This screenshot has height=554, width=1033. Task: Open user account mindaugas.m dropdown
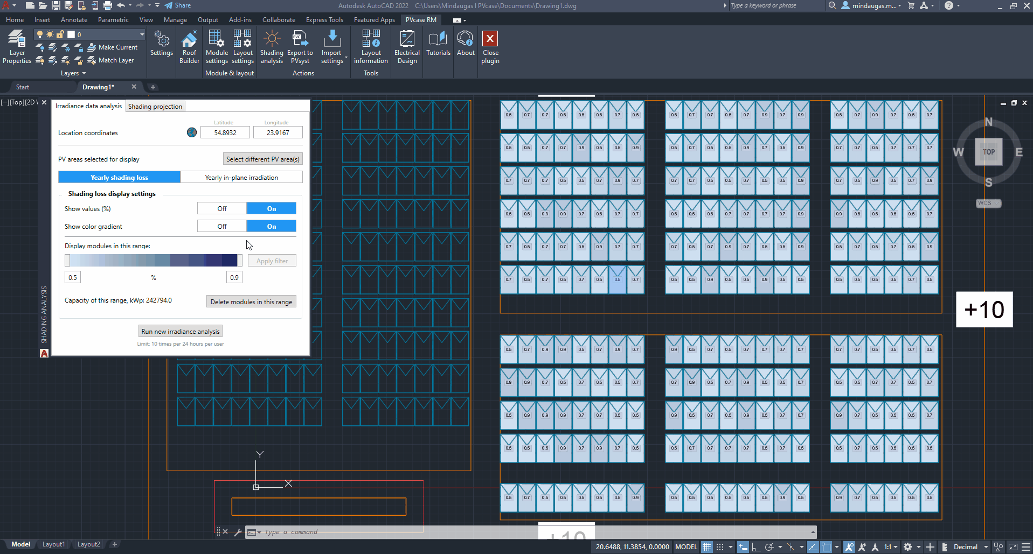click(x=871, y=5)
